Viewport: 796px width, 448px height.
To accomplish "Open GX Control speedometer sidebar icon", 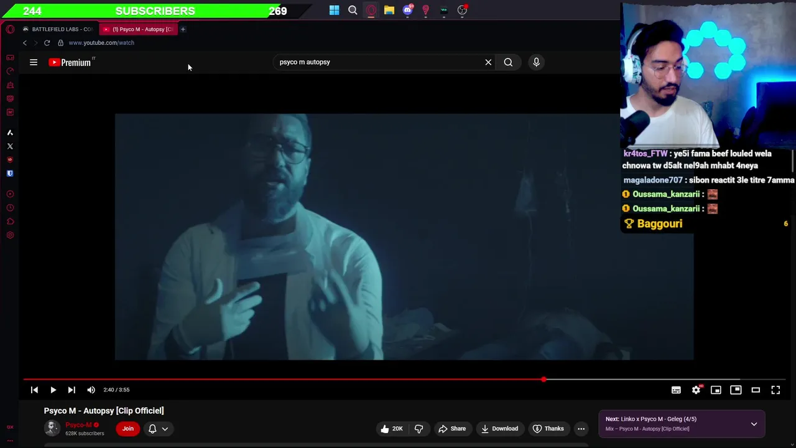I will pos(10,72).
